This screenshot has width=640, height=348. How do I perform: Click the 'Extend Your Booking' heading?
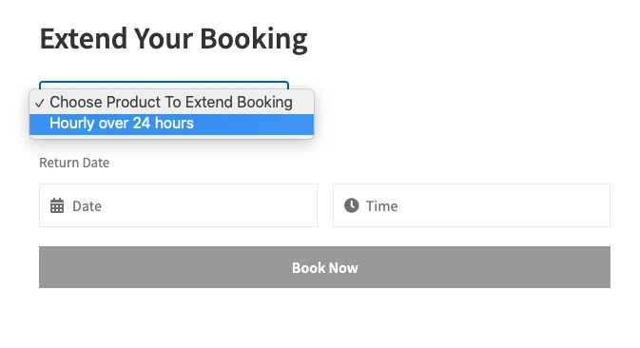pyautogui.click(x=173, y=39)
